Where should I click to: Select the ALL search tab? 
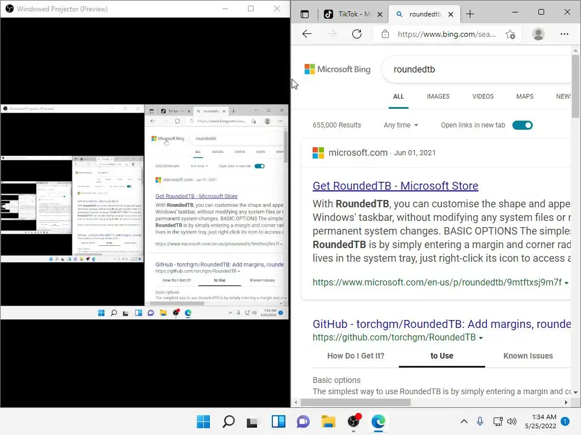tap(398, 96)
